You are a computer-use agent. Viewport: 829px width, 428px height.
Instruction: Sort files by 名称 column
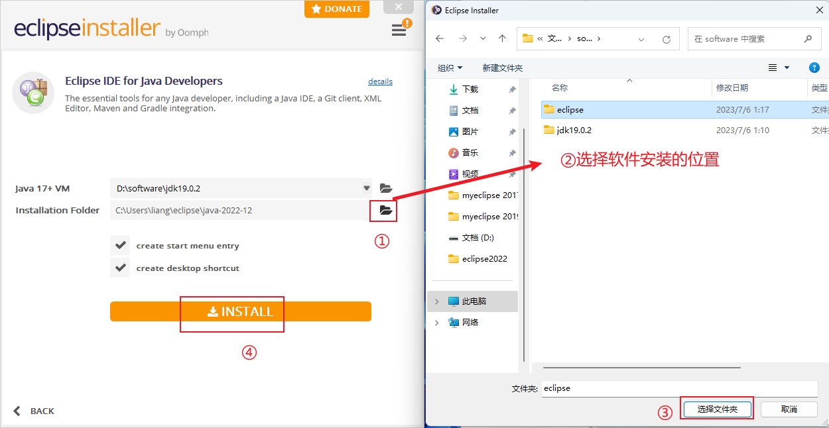point(560,88)
